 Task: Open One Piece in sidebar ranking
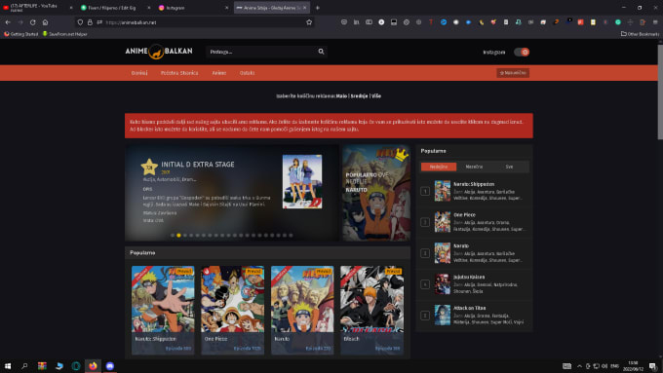pos(464,214)
